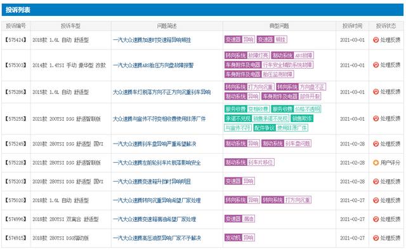
Task: Click the status icon in row 574996
Action: pos(376,219)
